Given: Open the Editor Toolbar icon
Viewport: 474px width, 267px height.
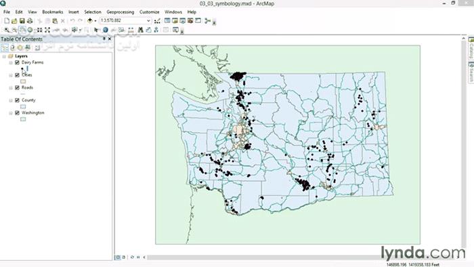Looking at the screenshot, I should click(x=157, y=21).
